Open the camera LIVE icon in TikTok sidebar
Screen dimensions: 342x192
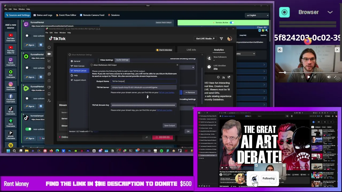[x=49, y=54]
